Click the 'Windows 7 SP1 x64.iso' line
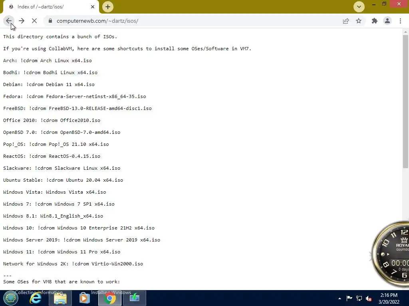409x306 pixels. point(59,204)
